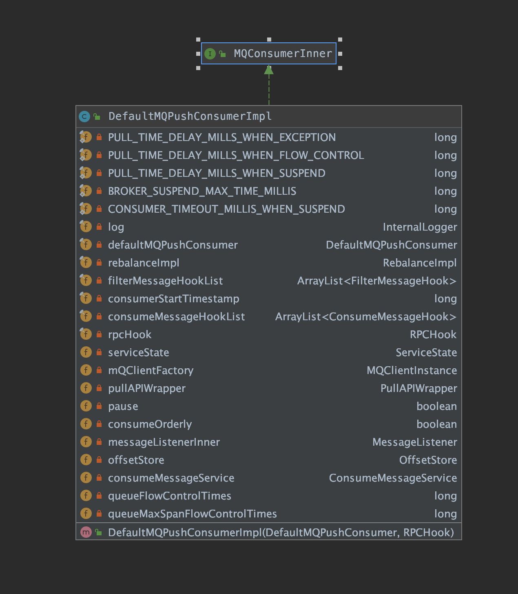The height and width of the screenshot is (594, 518).
Task: Click the ConsumeMessageService type label
Action: (393, 478)
